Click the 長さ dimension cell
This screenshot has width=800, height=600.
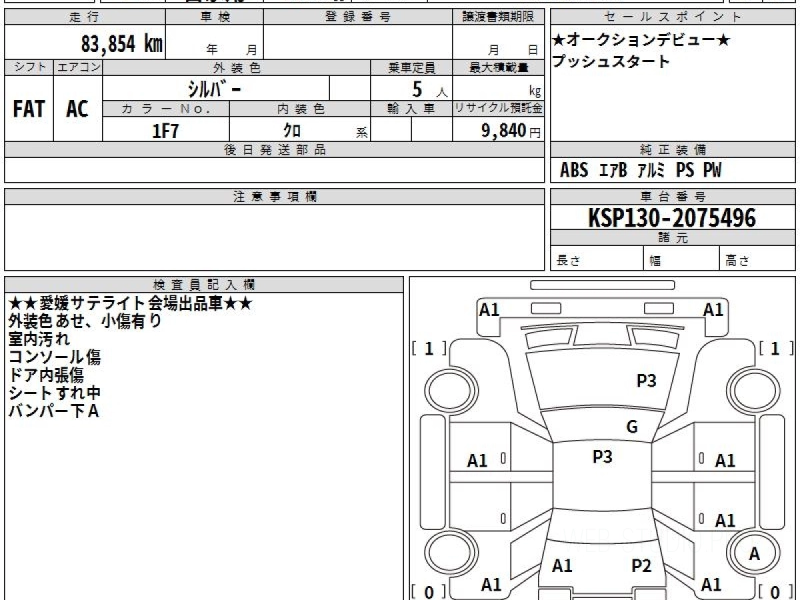(597, 259)
